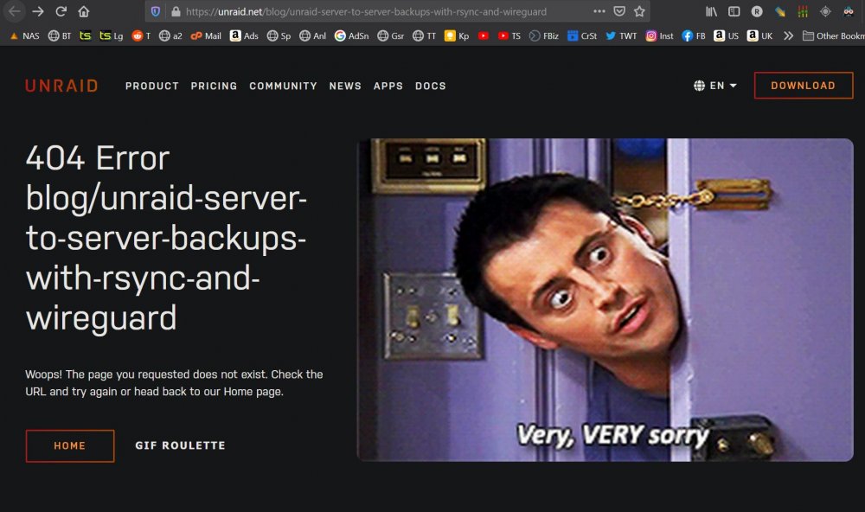Open the Facebook FB bookmark

coord(694,35)
